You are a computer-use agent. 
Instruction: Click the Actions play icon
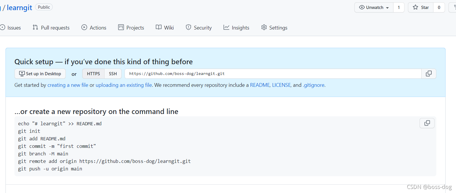[x=84, y=27]
